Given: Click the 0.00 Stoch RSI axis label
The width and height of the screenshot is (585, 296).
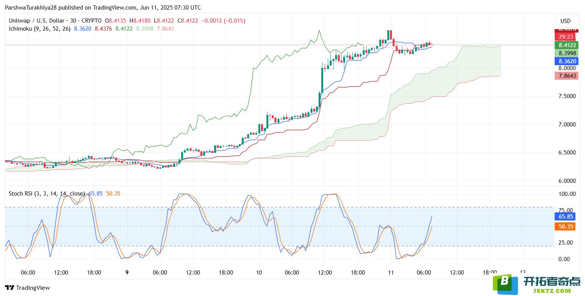Looking at the screenshot, I should tap(564, 259).
